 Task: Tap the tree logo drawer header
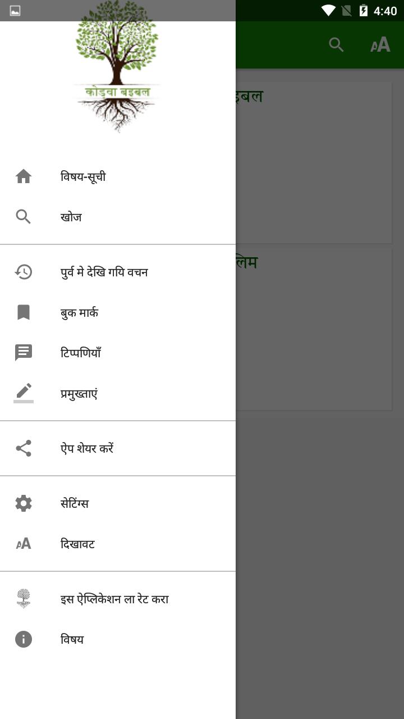117,66
